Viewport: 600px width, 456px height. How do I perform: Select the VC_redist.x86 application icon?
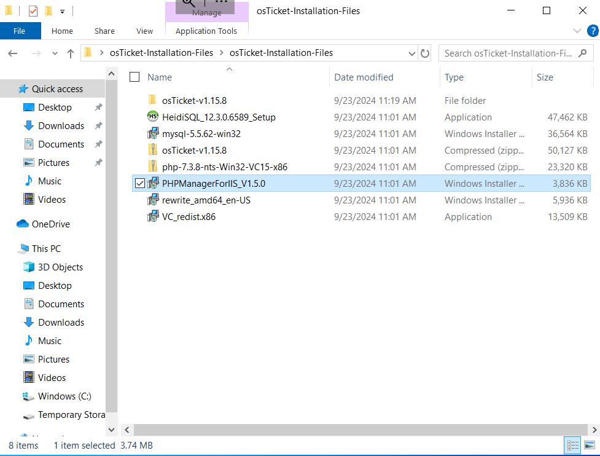[153, 217]
